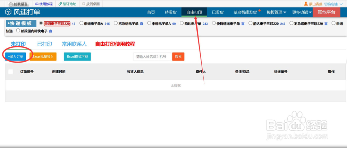Click the +录入订单 button
Screen dimensions: 347x148
[16, 56]
